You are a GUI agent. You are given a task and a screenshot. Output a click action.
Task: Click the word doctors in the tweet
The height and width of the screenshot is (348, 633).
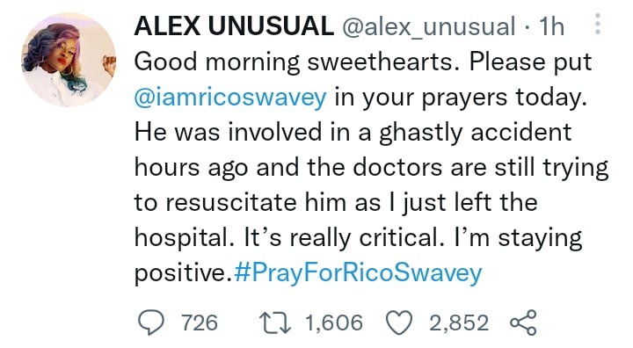(x=397, y=167)
